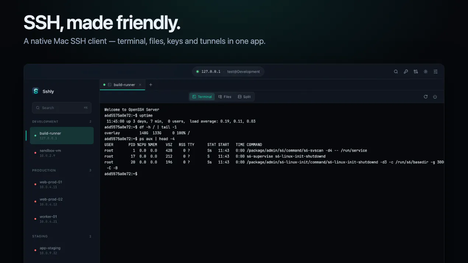Click 'Welcome to OpenSSH Server' text
The image size is (468, 263).
(132, 109)
